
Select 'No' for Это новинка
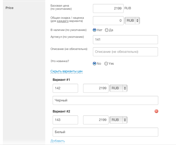94,64
